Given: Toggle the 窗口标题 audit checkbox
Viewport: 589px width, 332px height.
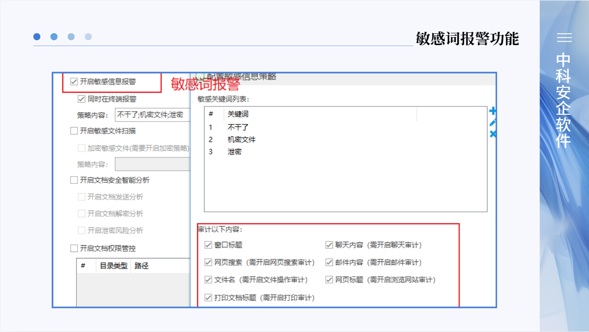Looking at the screenshot, I should pyautogui.click(x=208, y=245).
